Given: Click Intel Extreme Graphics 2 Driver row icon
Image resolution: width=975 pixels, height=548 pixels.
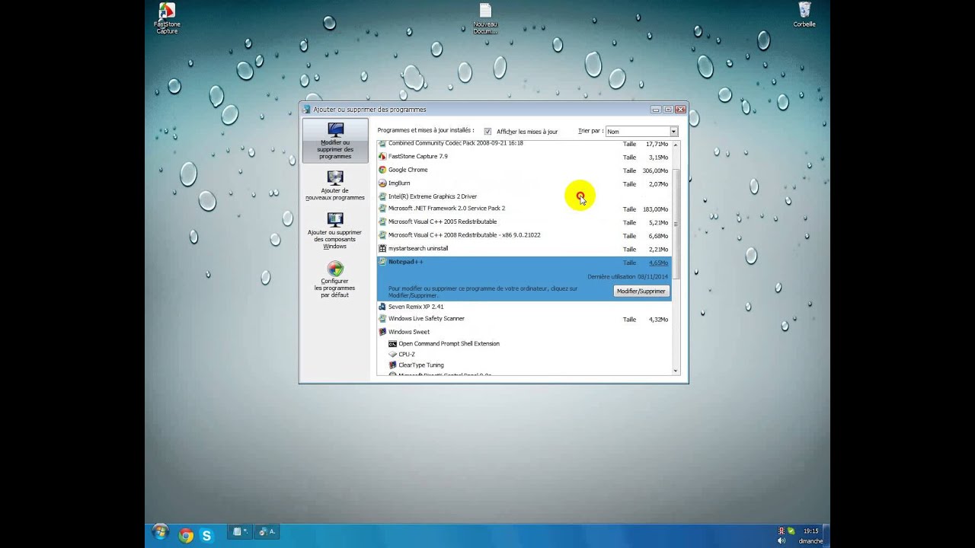Looking at the screenshot, I should click(x=382, y=196).
